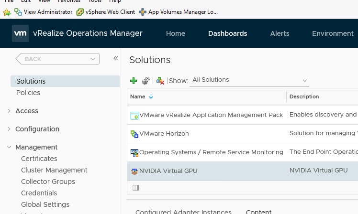This screenshot has height=214, width=358.
Task: Open Policies in the sidebar
Action: (28, 93)
